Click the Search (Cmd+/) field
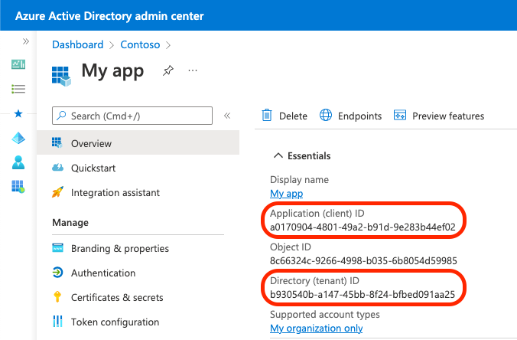The image size is (517, 340). tap(132, 116)
